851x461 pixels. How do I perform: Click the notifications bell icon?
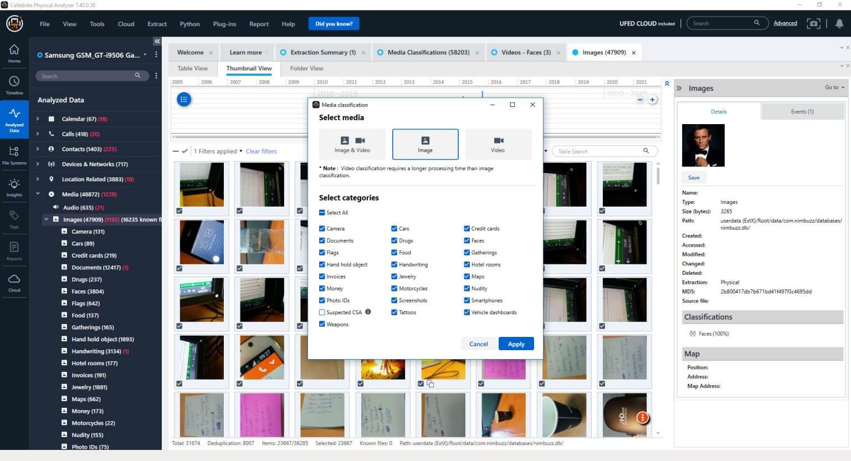click(839, 23)
